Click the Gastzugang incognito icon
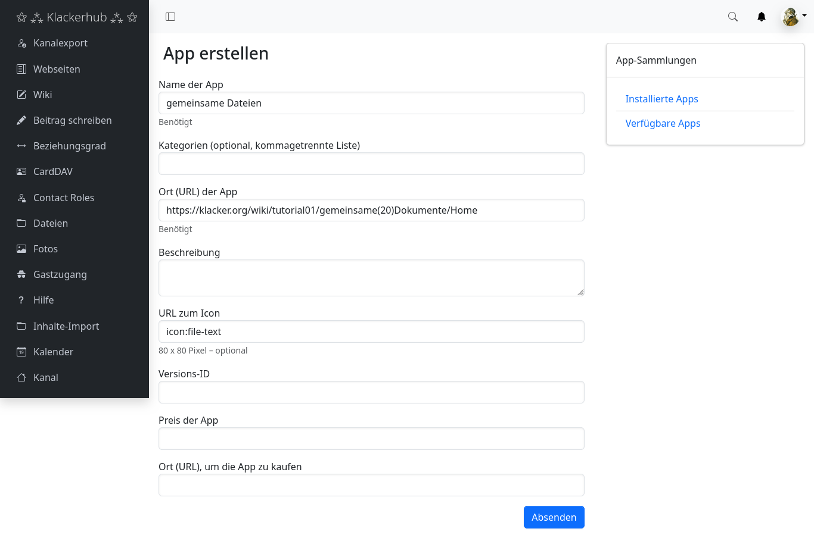The height and width of the screenshot is (538, 814). [21, 274]
